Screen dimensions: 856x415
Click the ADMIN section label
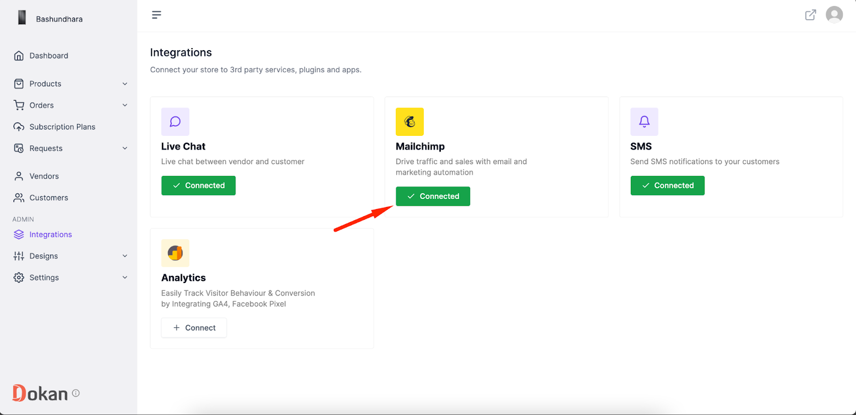coord(23,219)
